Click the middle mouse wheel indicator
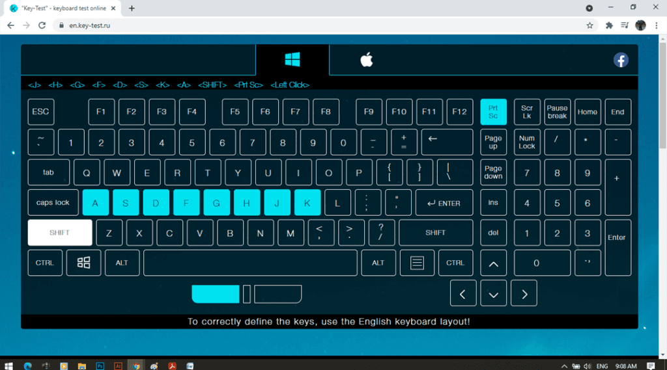Screen dimensions: 667x370 (247, 294)
